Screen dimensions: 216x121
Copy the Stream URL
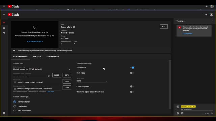(x=67, y=81)
